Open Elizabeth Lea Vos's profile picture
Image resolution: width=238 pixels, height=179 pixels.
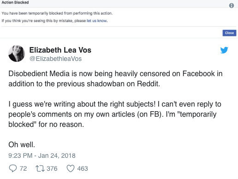(x=17, y=54)
